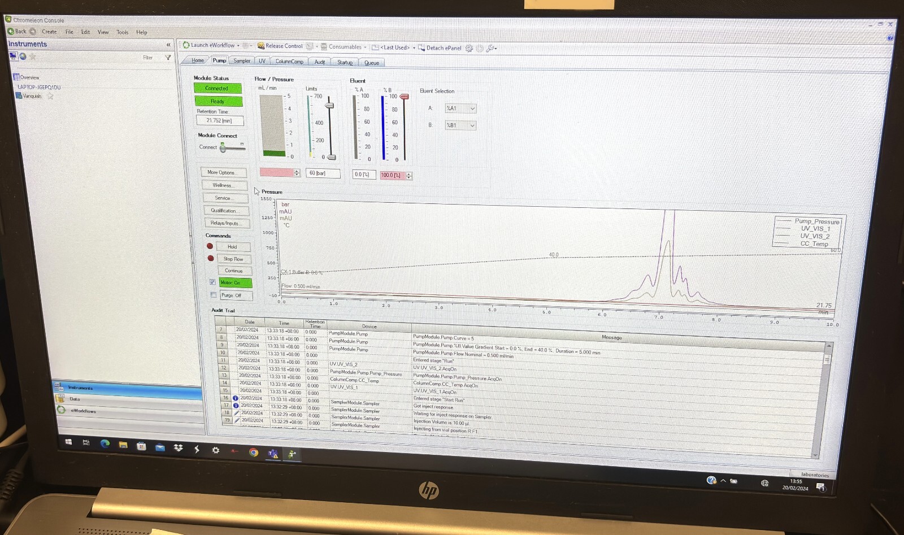Open the Tools menu
This screenshot has height=535, width=904.
pyautogui.click(x=122, y=32)
